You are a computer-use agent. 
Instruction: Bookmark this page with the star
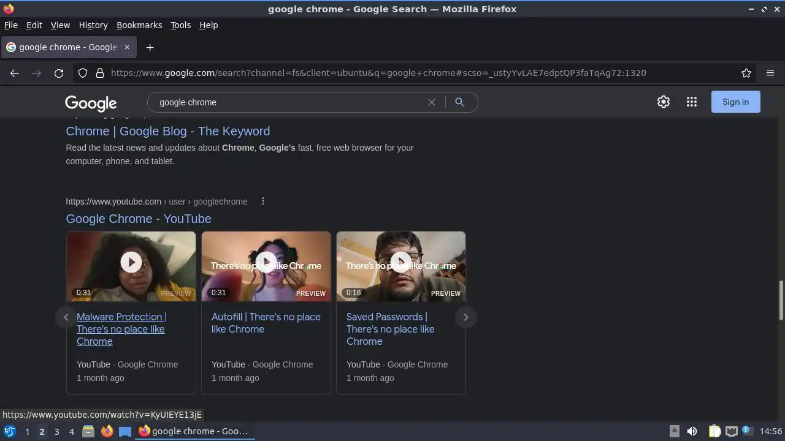click(746, 73)
